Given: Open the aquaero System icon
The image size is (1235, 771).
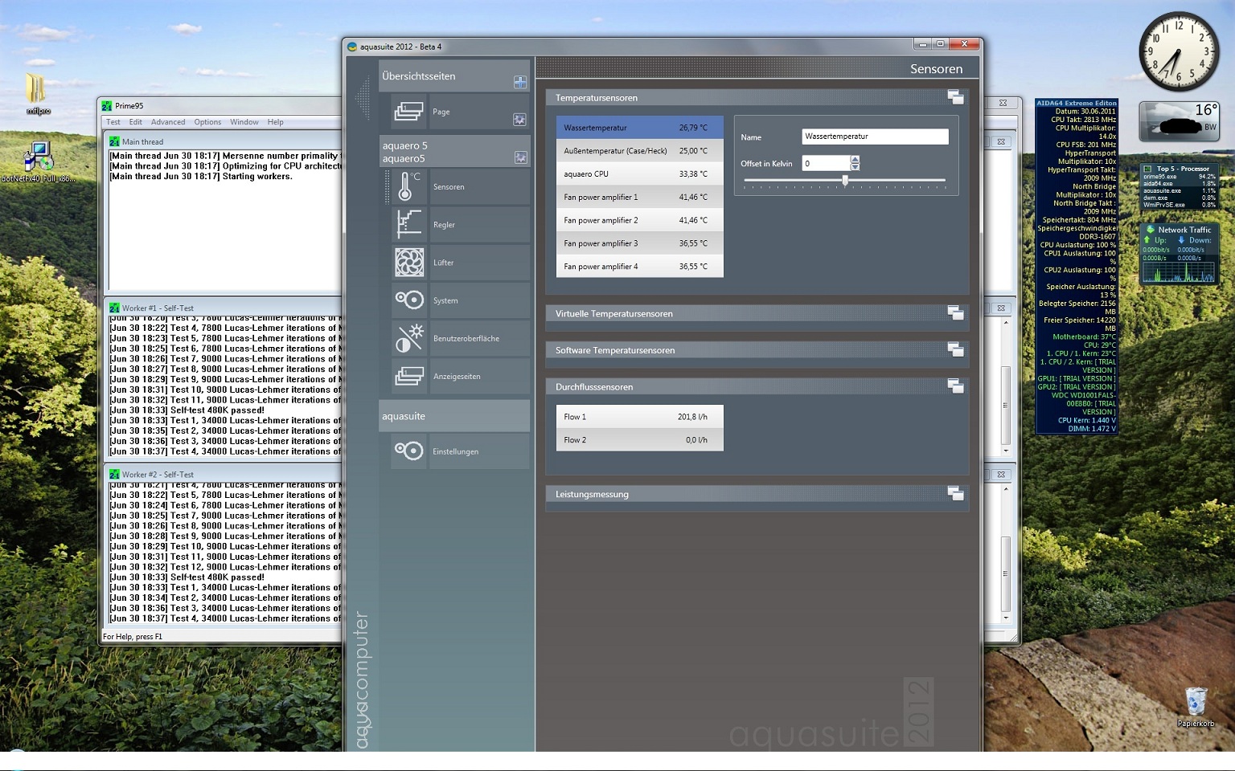Looking at the screenshot, I should (408, 300).
